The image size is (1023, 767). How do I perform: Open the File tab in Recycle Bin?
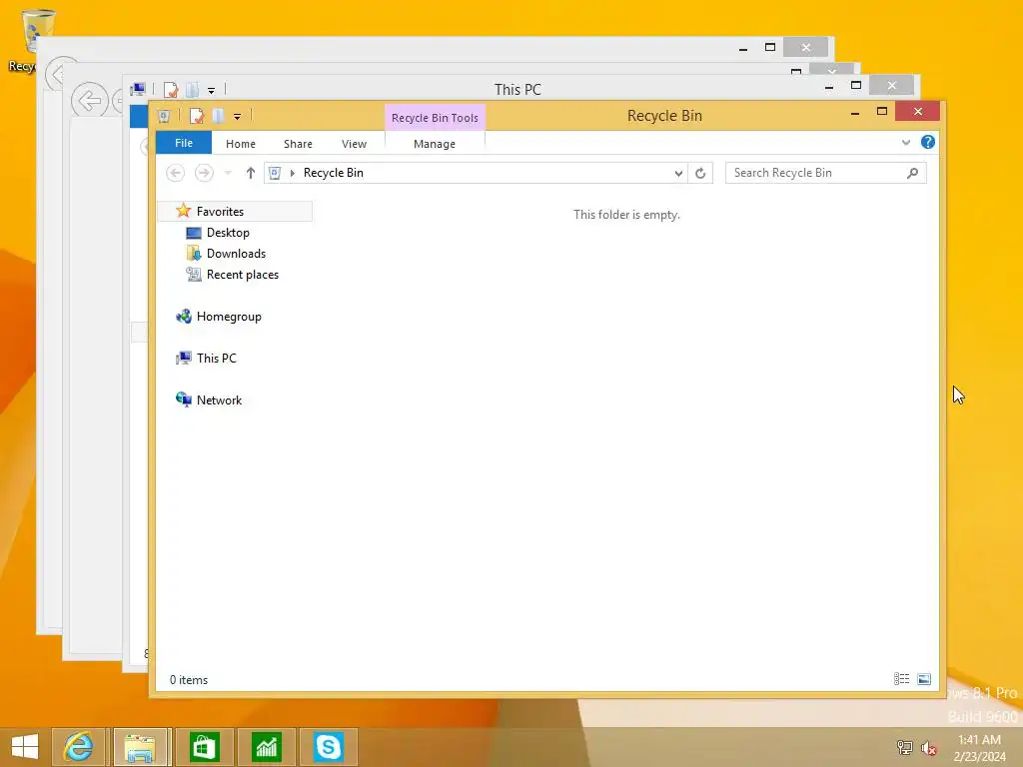(184, 143)
